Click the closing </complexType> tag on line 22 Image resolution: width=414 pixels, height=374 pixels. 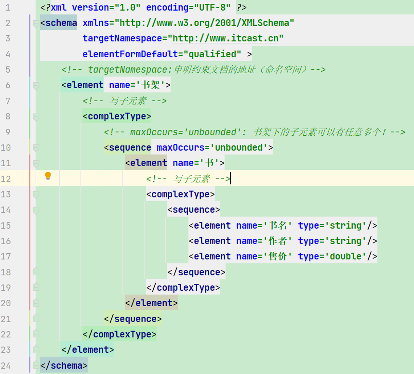(x=120, y=334)
